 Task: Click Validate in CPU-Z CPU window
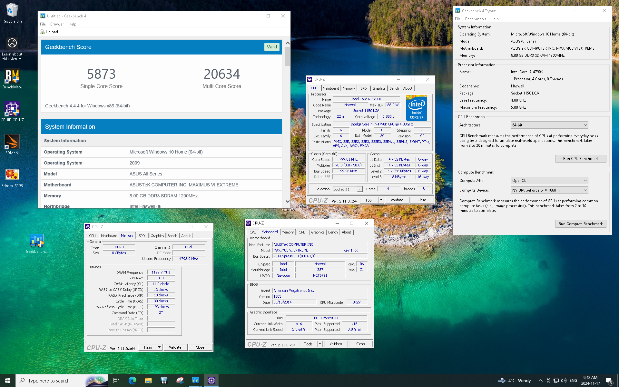[x=397, y=200]
